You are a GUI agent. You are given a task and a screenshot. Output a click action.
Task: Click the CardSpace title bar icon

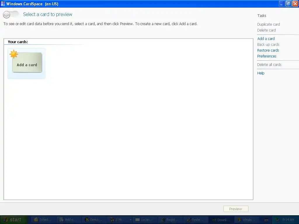pyautogui.click(x=3, y=3)
